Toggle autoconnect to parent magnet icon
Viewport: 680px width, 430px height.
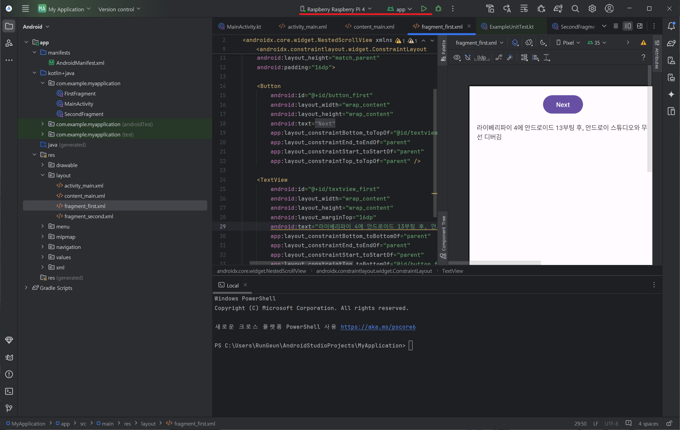click(x=468, y=58)
